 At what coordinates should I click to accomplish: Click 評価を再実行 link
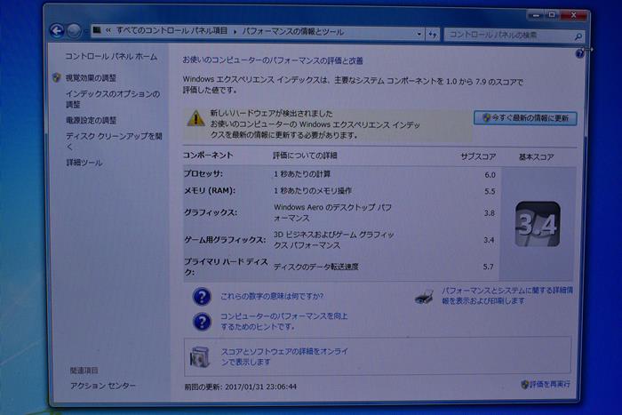click(546, 384)
